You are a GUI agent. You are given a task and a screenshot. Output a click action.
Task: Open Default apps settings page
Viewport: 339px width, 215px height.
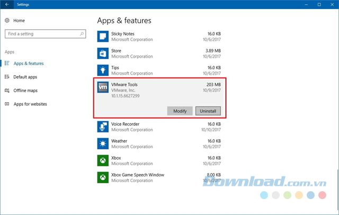coord(25,77)
